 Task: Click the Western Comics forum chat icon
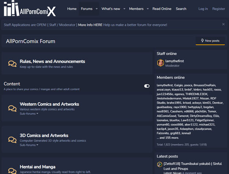12,108
